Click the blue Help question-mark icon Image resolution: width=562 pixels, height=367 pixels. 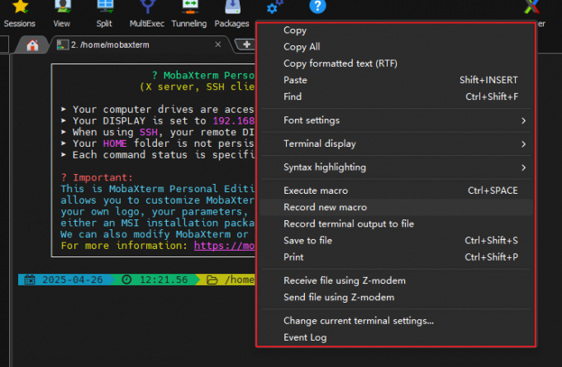pyautogui.click(x=317, y=7)
